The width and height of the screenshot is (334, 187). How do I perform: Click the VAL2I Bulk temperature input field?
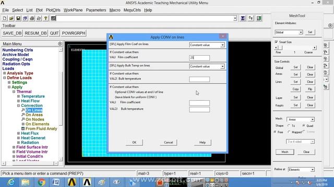click(x=199, y=79)
